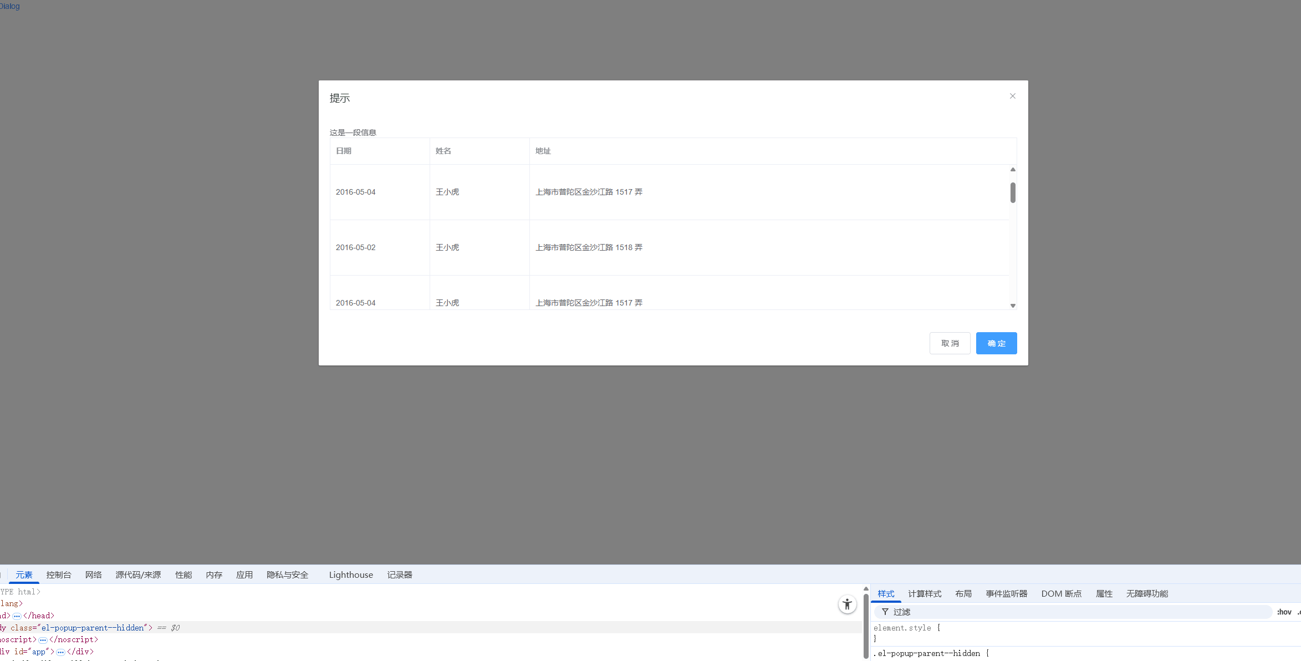Image resolution: width=1301 pixels, height=661 pixels.
Task: Click the .el-popup-parent--hidden style selector
Action: 927,653
